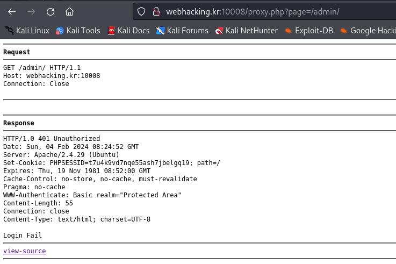Viewport: 396px width, 264px height.
Task: Open the Kali Forums bookmark
Action: point(182,31)
